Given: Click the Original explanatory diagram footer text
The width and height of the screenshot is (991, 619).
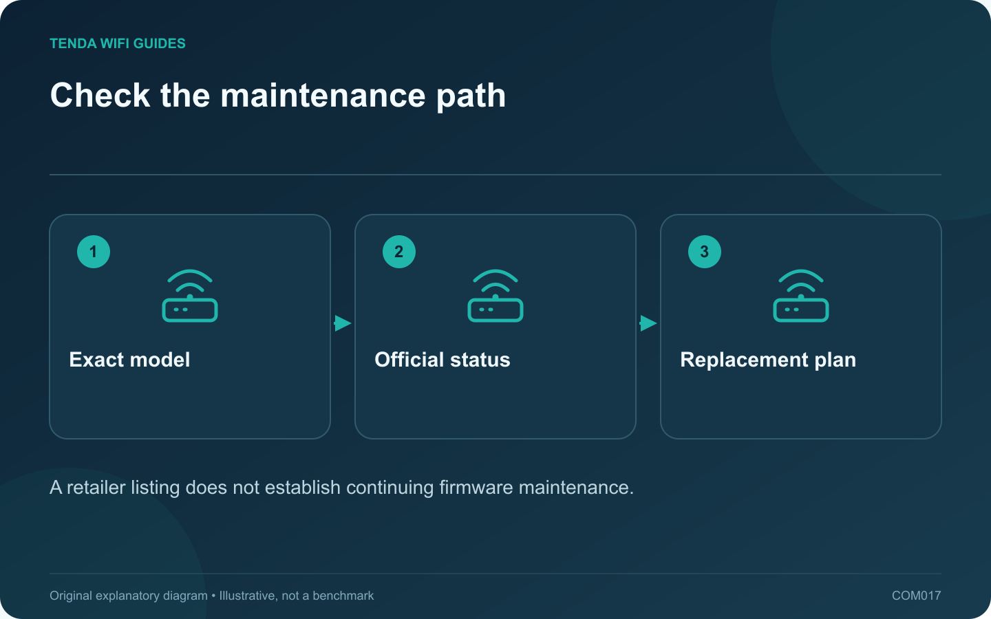Looking at the screenshot, I should tap(212, 596).
